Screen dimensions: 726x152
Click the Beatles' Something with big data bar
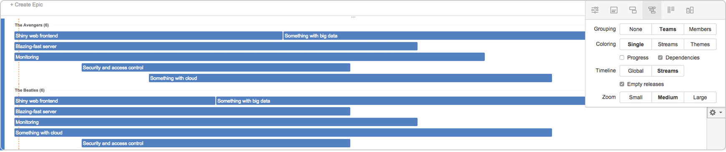401,101
